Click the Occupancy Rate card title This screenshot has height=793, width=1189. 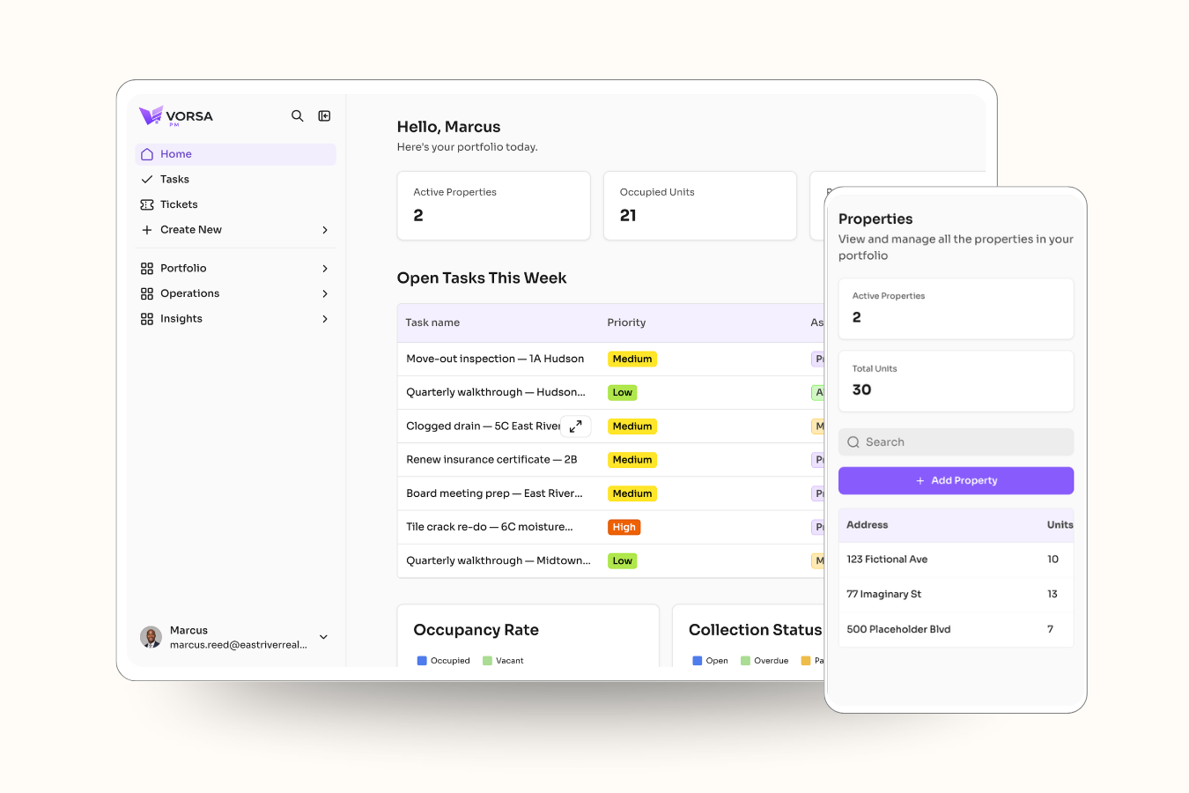click(x=476, y=630)
